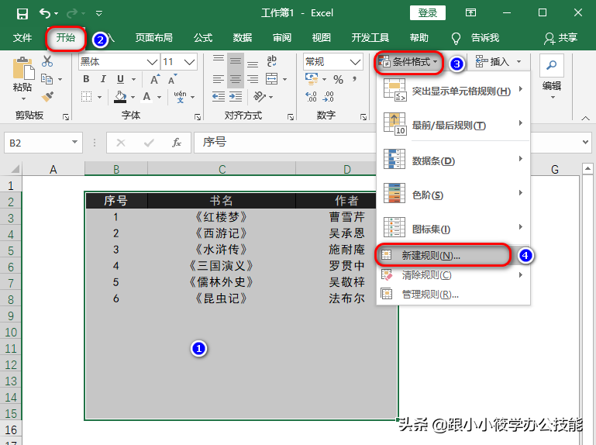
Task: Open 数据条 data bars submenu
Action: (453, 160)
